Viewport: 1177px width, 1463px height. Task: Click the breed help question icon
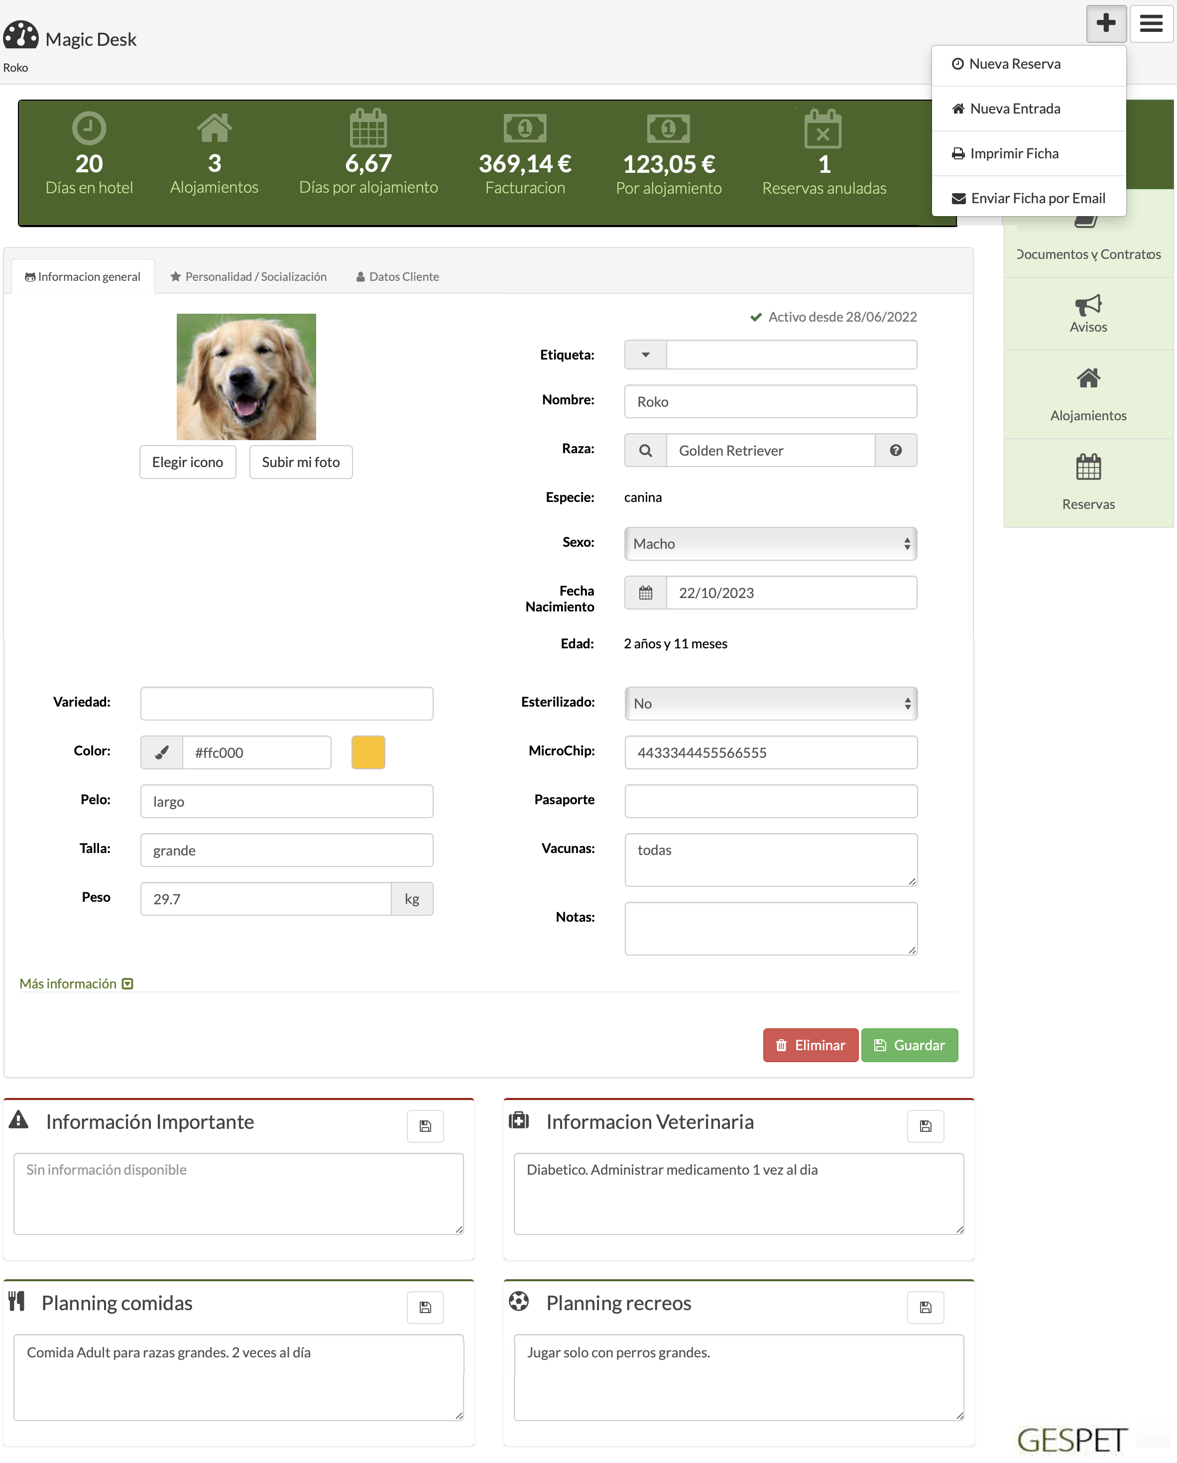click(896, 450)
